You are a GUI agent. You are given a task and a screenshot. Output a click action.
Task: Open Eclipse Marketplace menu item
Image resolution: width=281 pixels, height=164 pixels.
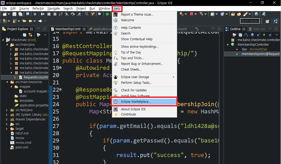(x=144, y=101)
